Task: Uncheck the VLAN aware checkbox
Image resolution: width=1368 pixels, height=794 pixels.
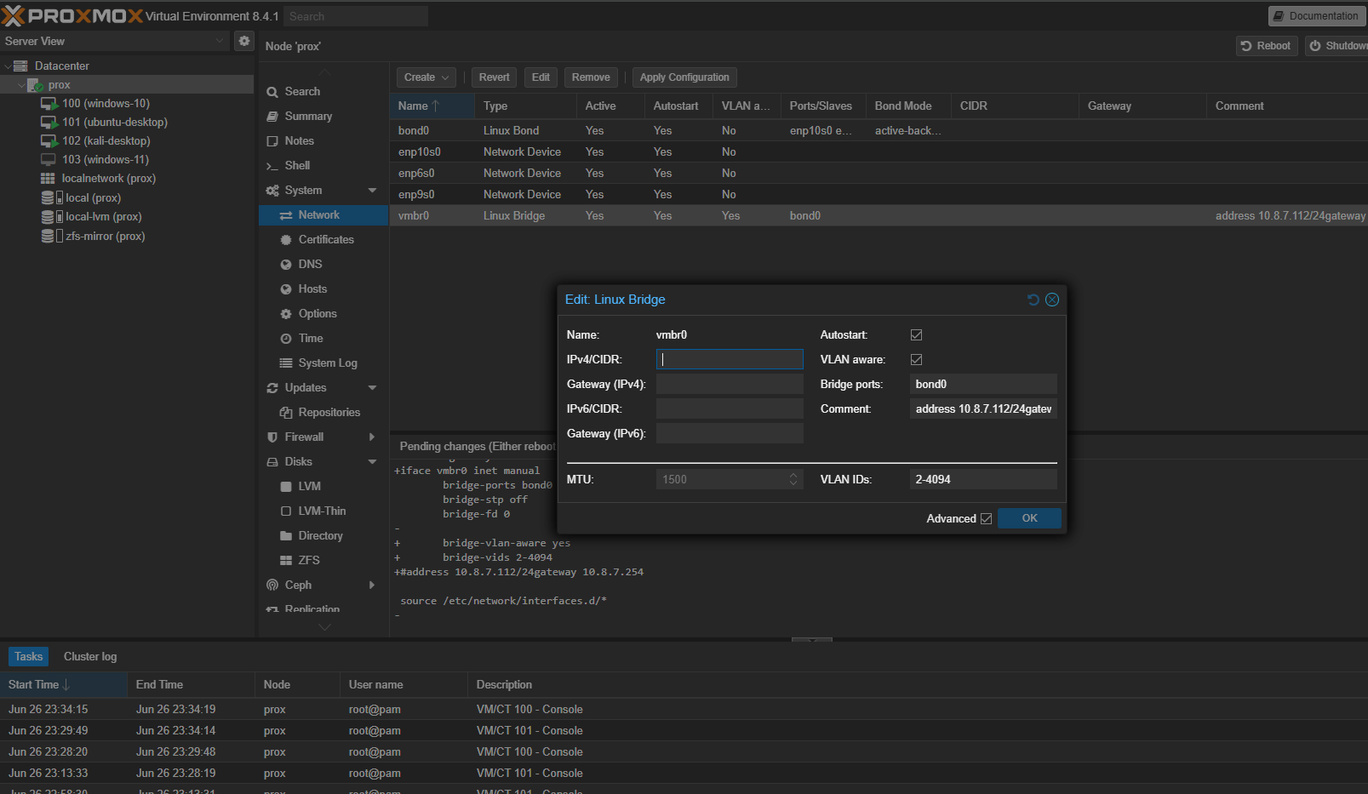Action: pos(916,359)
